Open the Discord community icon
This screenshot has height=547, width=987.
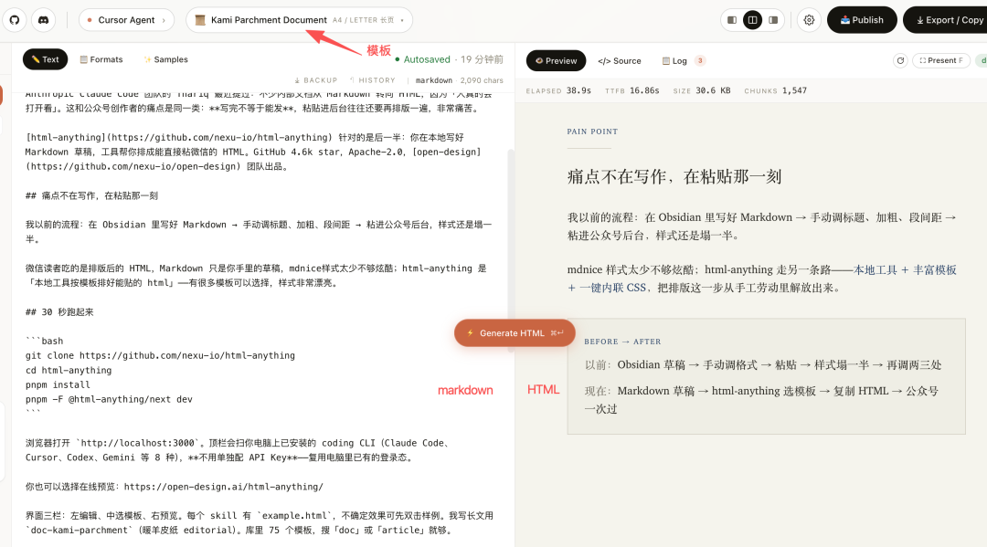point(44,20)
